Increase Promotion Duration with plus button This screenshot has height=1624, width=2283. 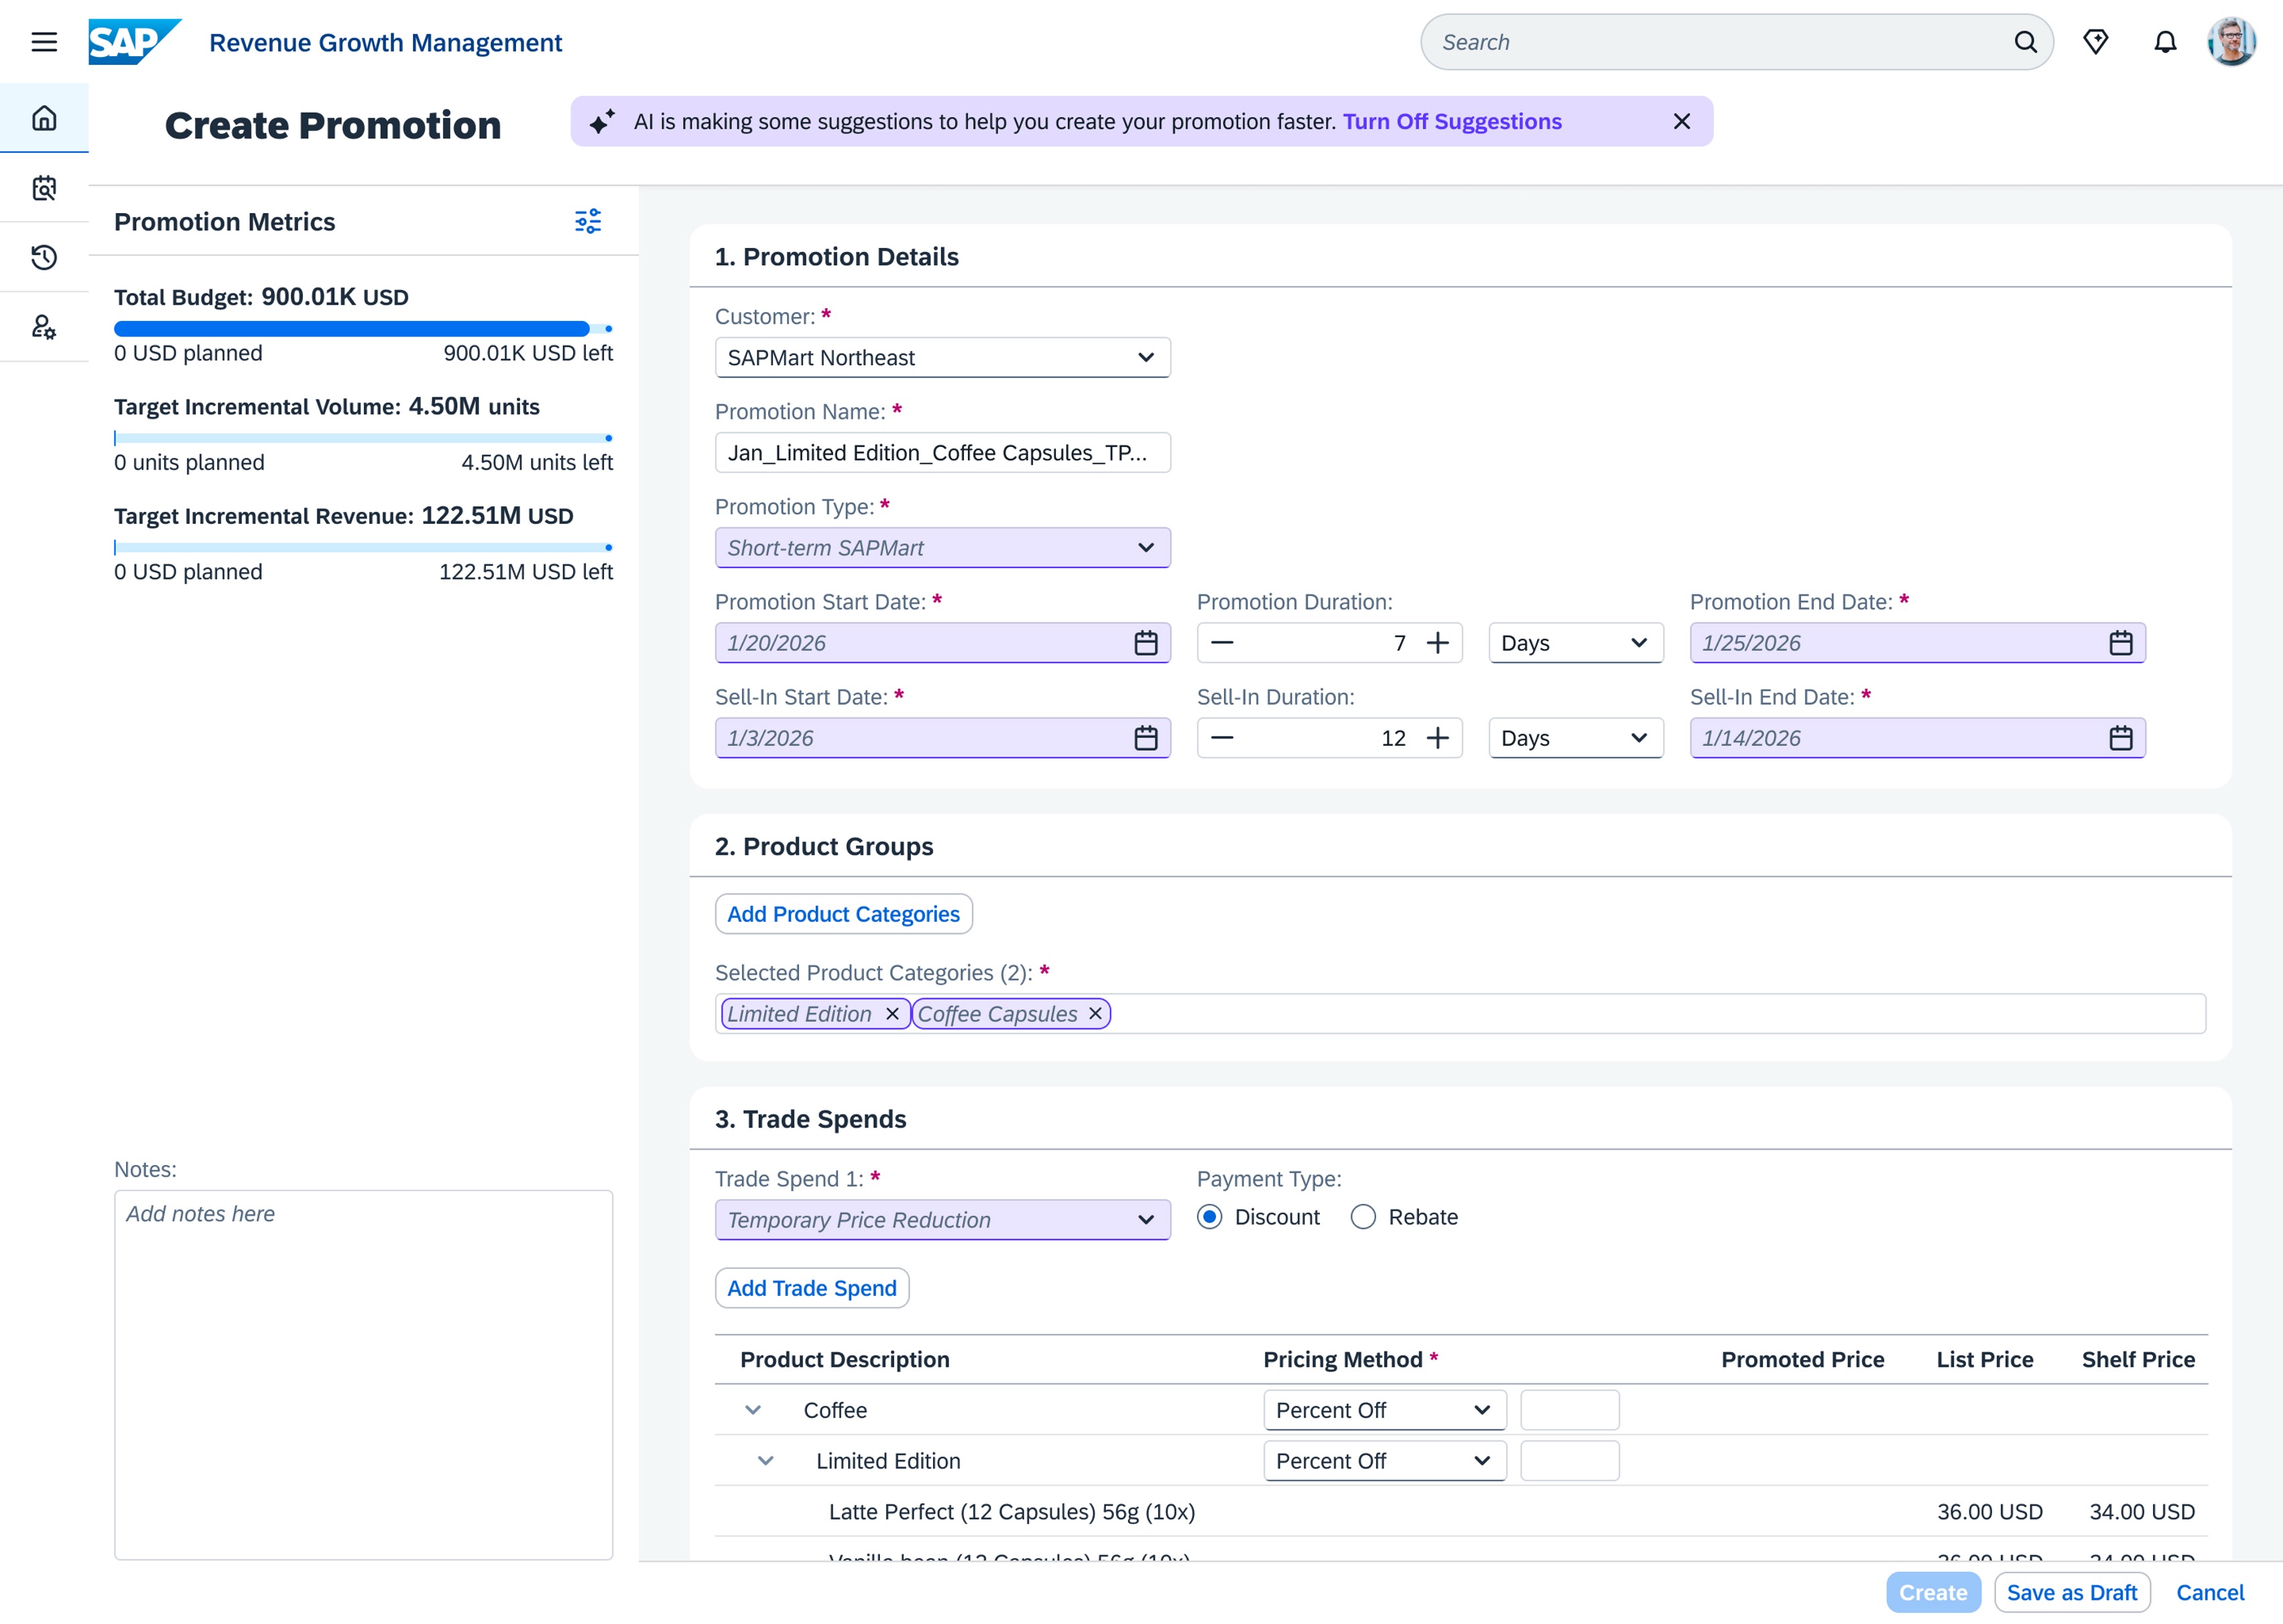[1438, 643]
